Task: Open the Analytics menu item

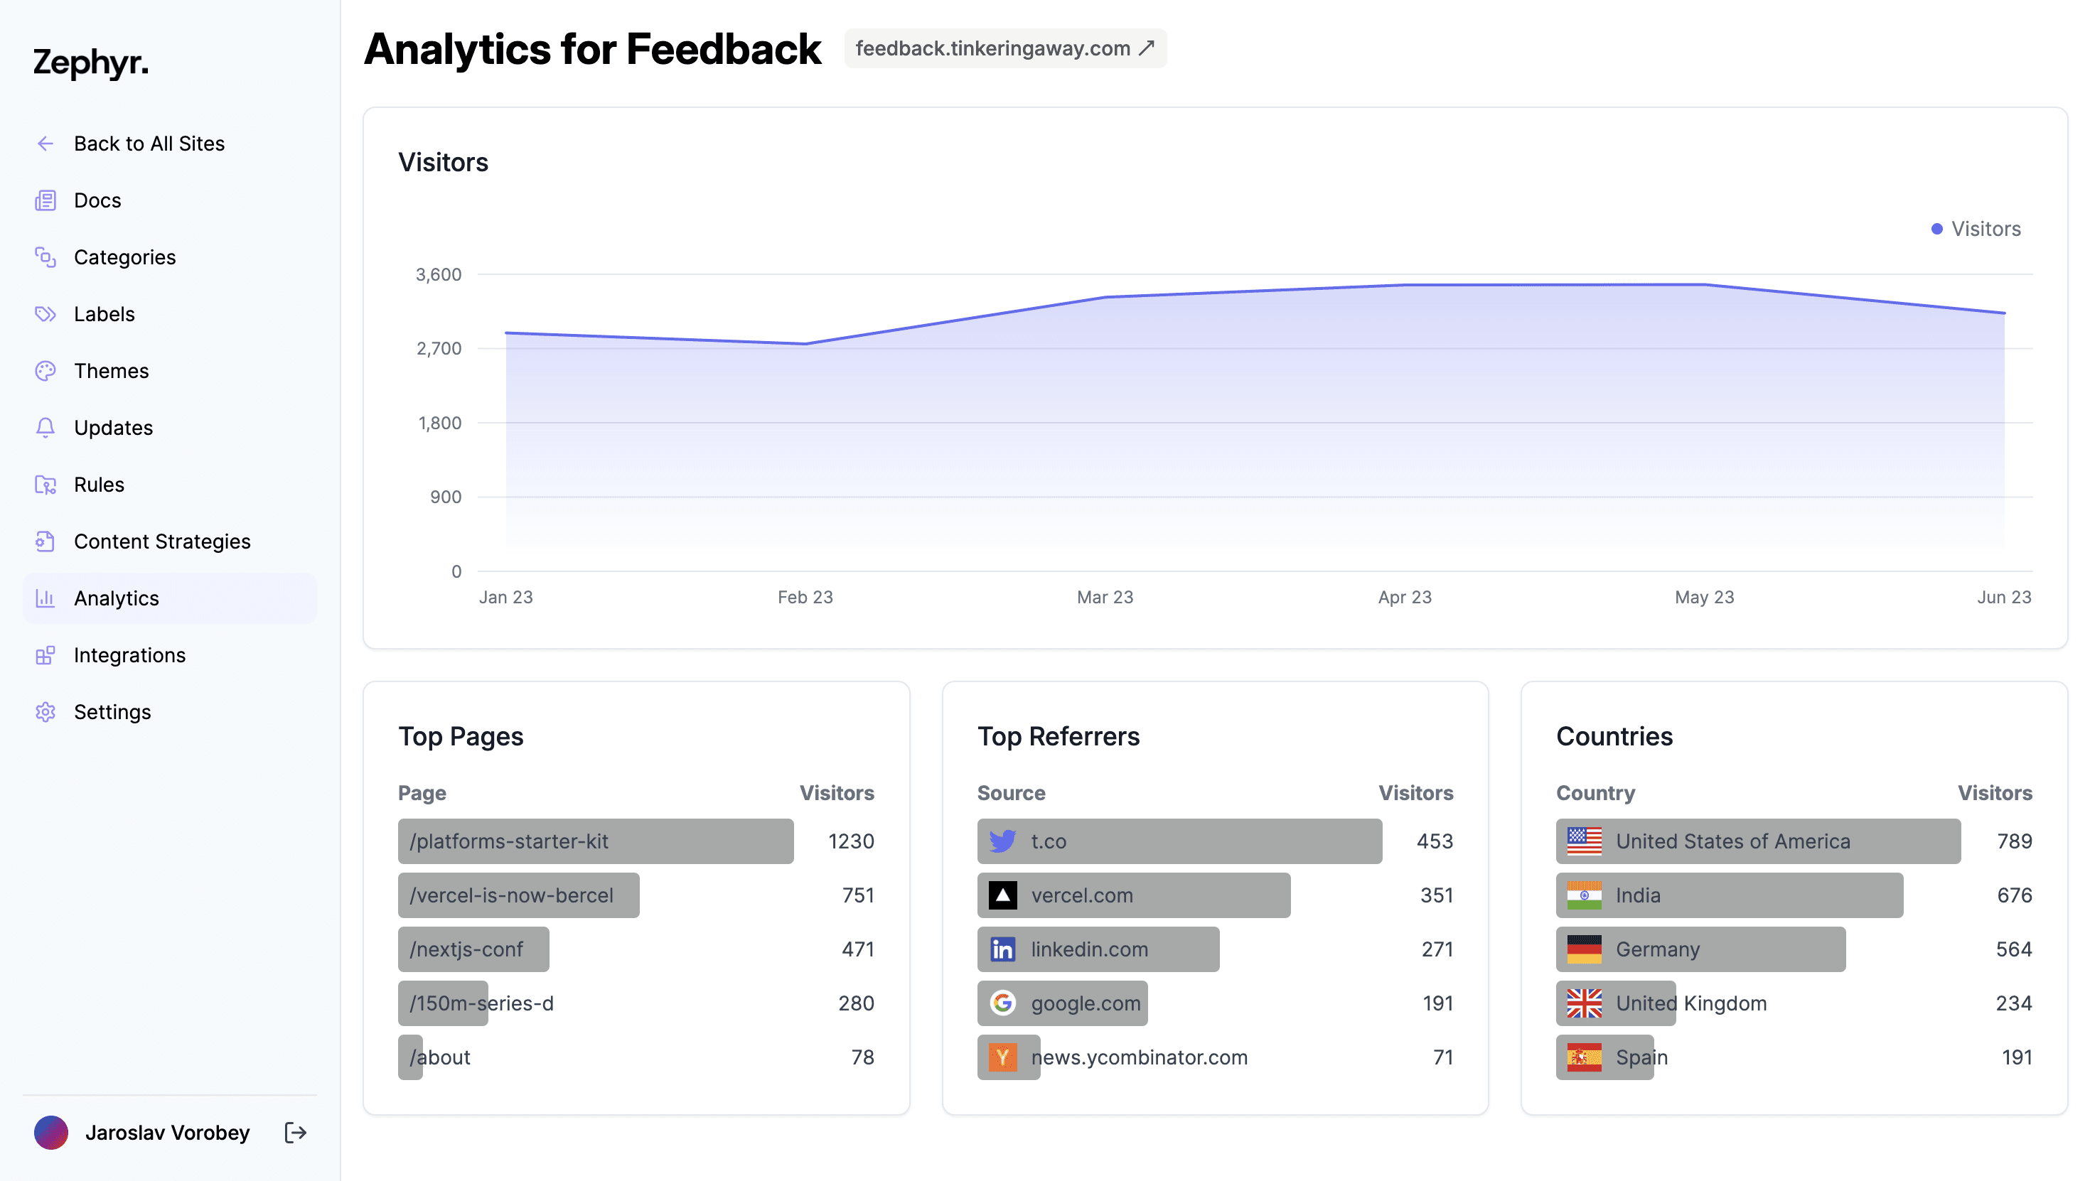Action: pos(116,598)
